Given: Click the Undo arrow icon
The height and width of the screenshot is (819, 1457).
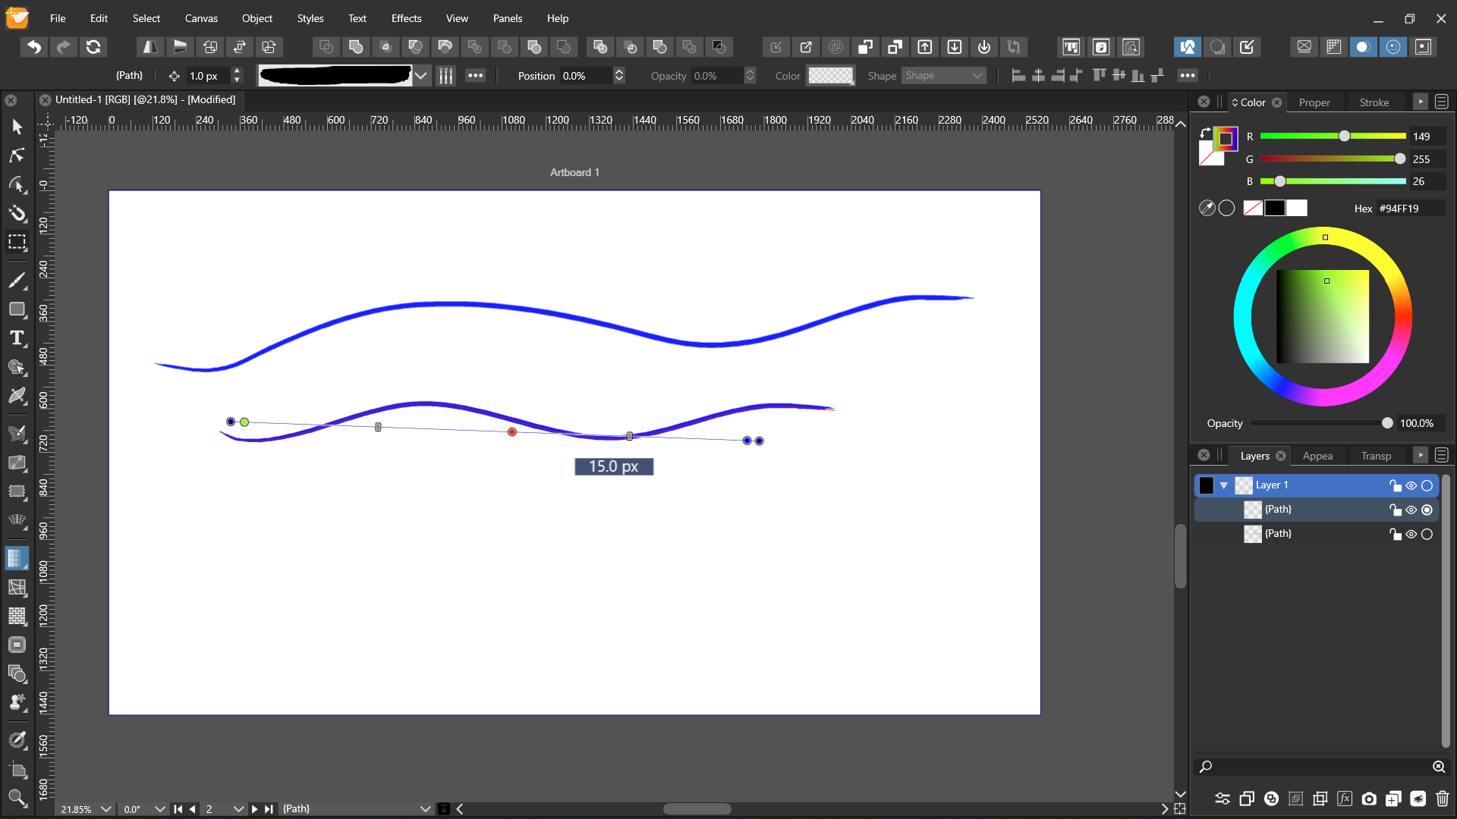Looking at the screenshot, I should pyautogui.click(x=34, y=47).
